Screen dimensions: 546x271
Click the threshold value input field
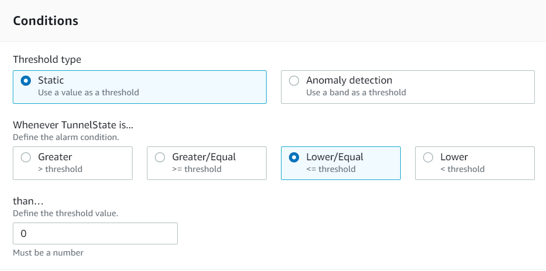point(95,234)
